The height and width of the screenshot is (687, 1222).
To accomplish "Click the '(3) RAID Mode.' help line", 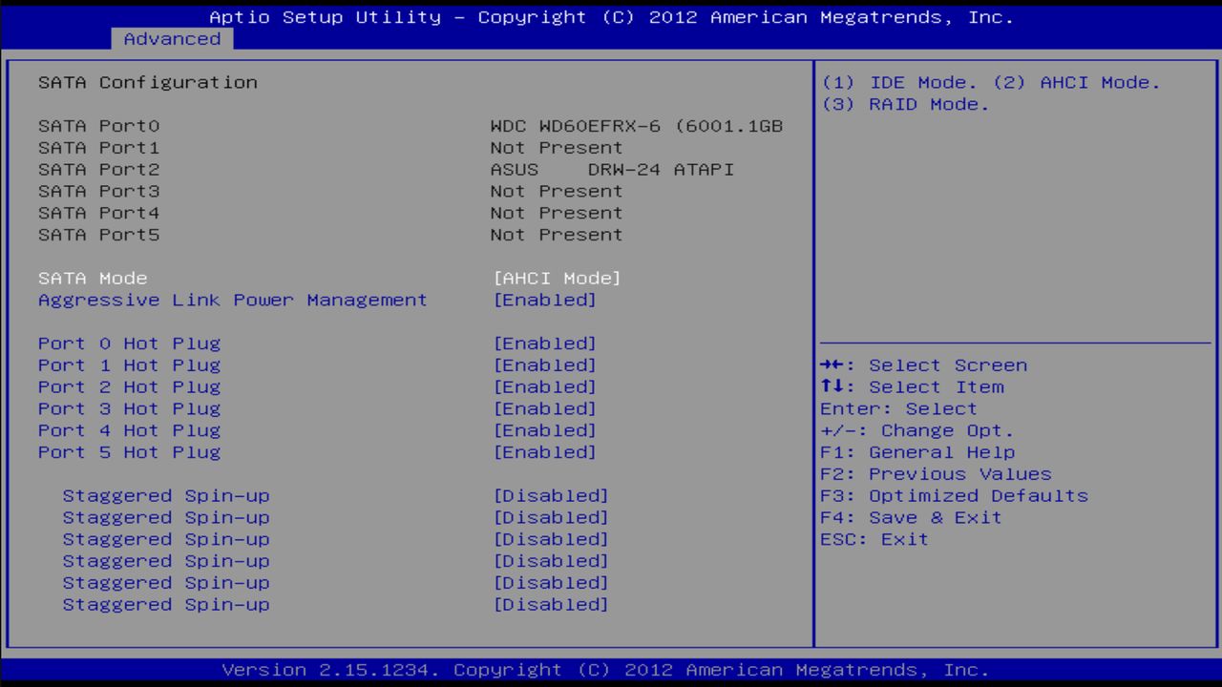I will pos(905,105).
